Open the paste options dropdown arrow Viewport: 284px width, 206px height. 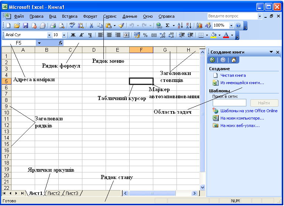pyautogui.click(x=114, y=25)
